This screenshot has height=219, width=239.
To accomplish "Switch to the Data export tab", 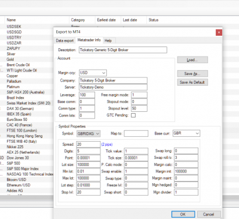I will (65, 40).
